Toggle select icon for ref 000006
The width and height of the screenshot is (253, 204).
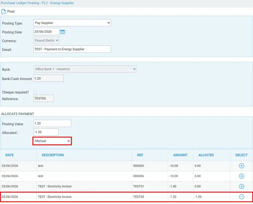tap(241, 176)
